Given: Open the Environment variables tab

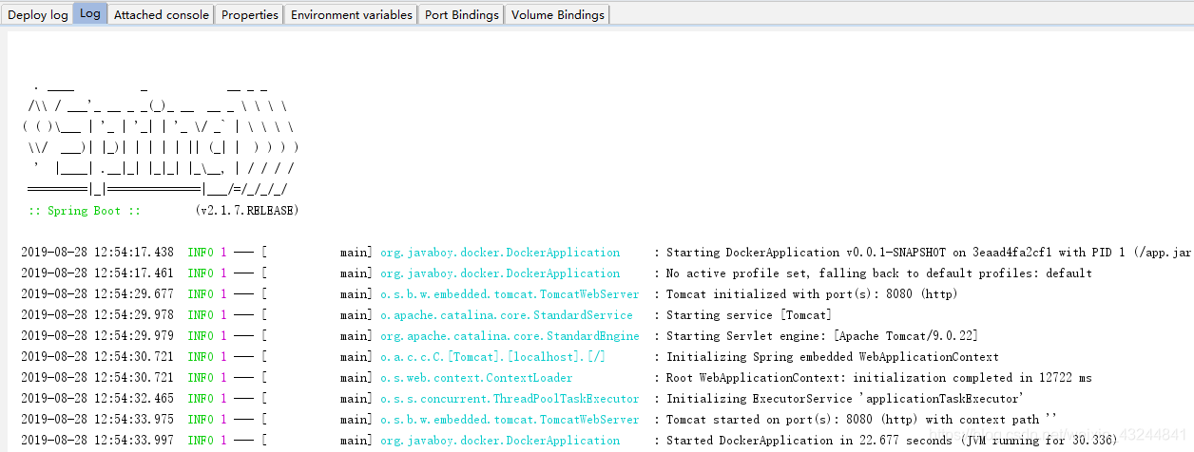Looking at the screenshot, I should pyautogui.click(x=352, y=14).
